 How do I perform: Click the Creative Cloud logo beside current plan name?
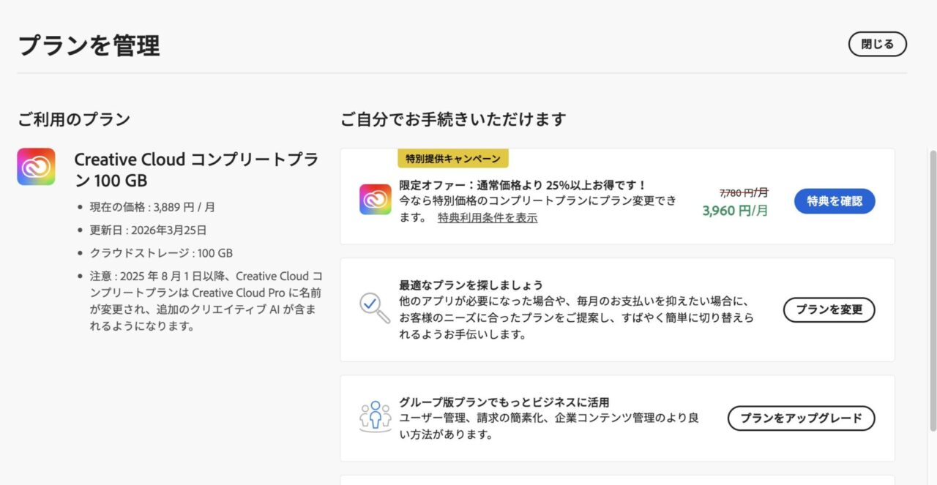pos(36,167)
